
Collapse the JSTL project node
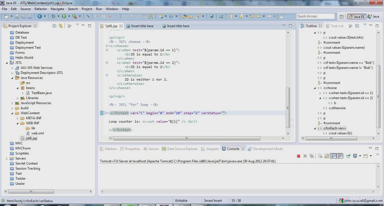pos(7,63)
